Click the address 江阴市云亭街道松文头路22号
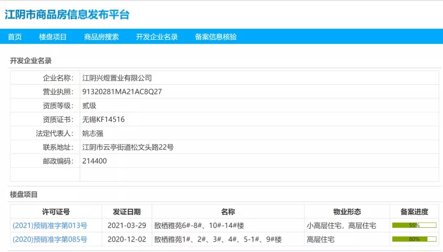 click(128, 147)
